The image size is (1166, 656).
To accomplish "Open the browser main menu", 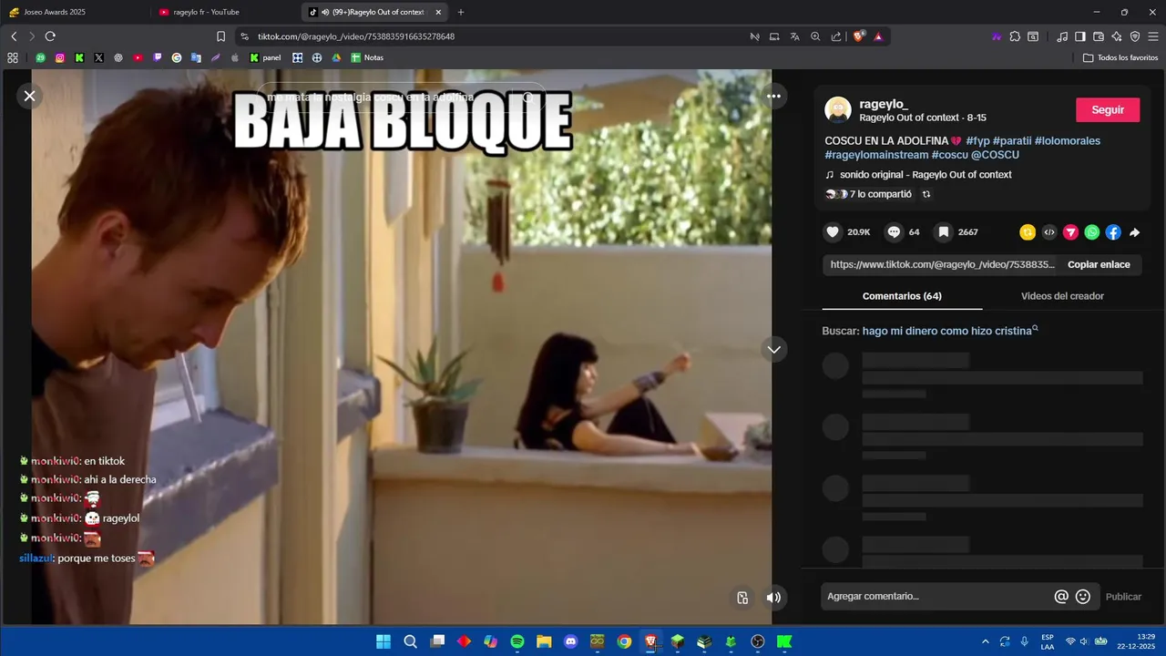I will point(1153,36).
